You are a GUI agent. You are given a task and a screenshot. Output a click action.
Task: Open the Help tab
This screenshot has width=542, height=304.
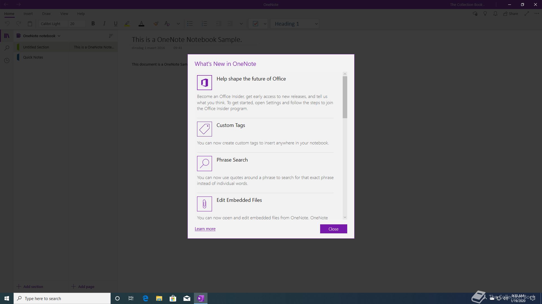coord(81,14)
